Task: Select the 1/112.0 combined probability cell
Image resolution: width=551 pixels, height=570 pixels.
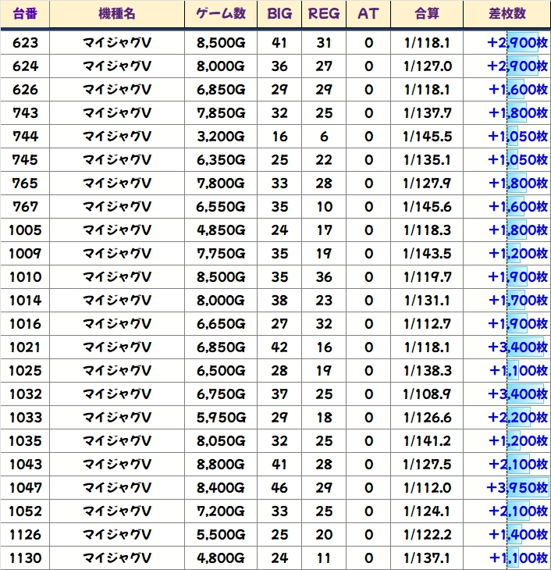Action: pos(427,488)
